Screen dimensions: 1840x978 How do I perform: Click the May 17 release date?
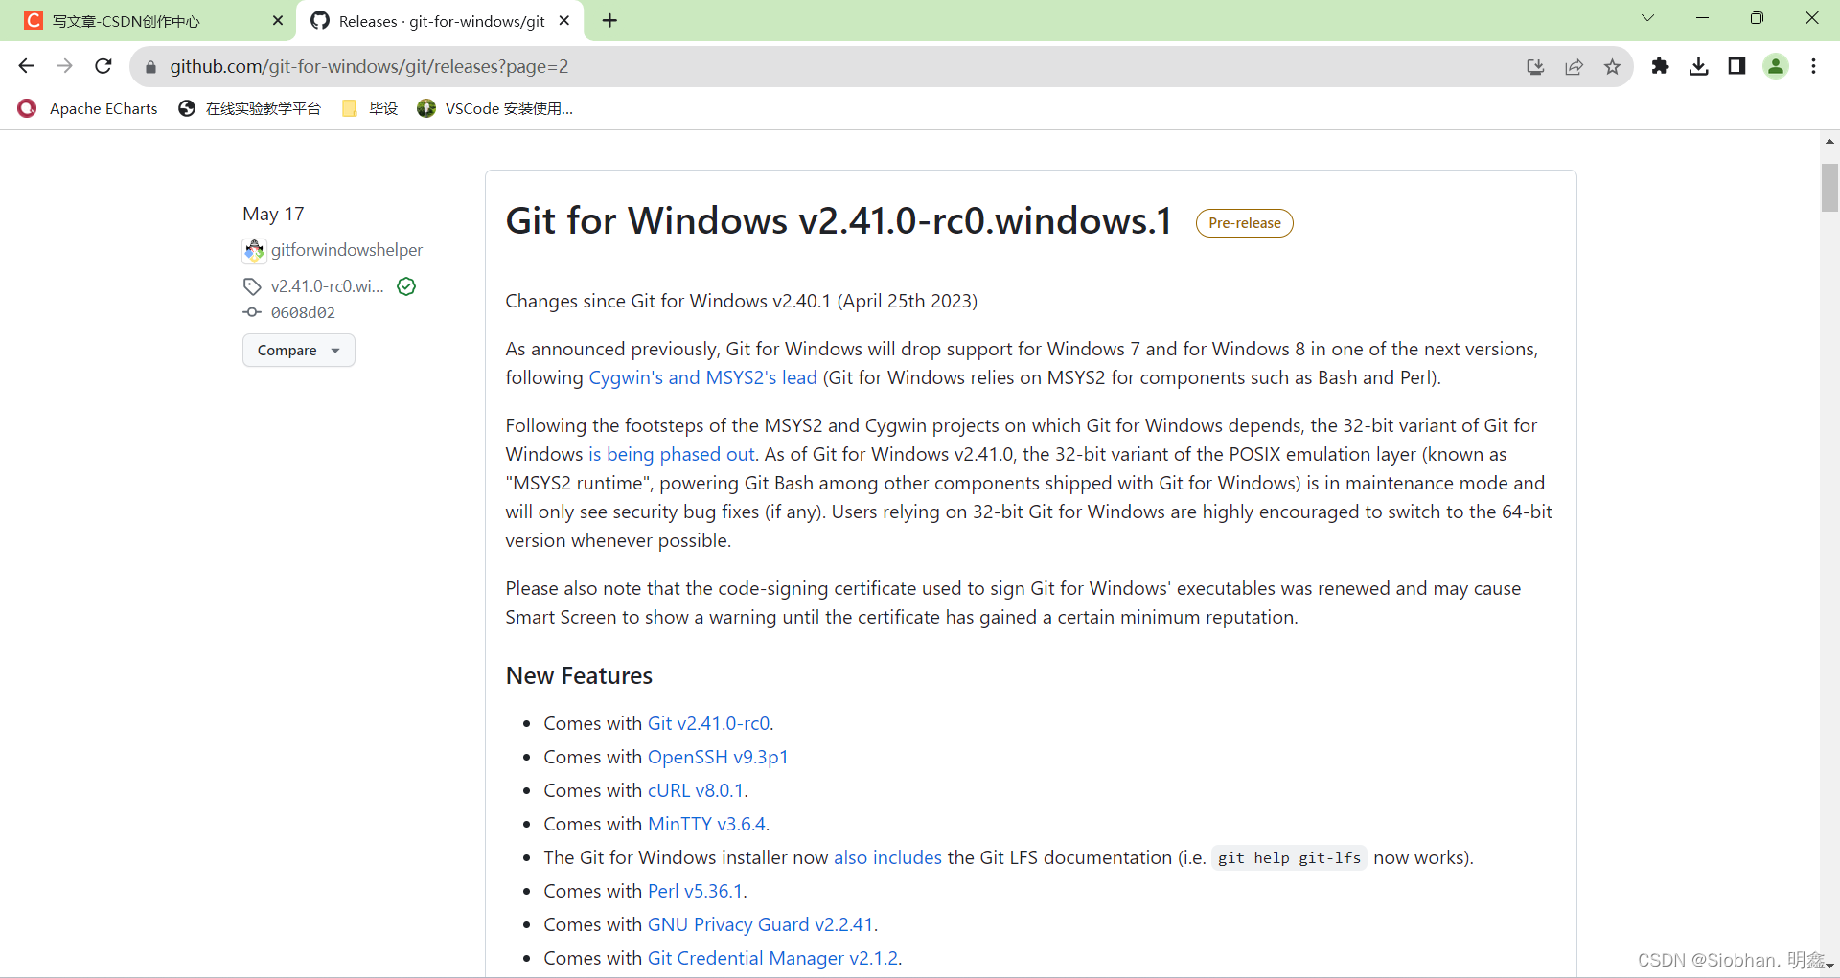273,214
